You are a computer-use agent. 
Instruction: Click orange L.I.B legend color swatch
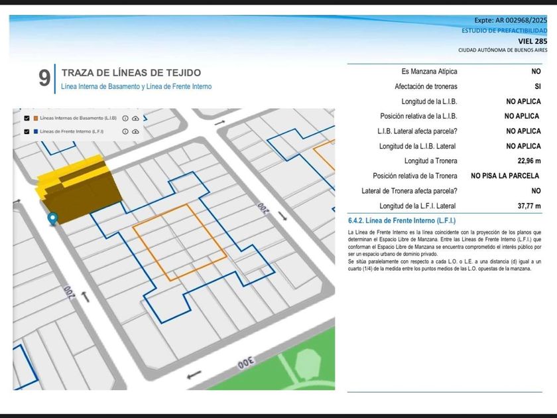[x=36, y=118]
